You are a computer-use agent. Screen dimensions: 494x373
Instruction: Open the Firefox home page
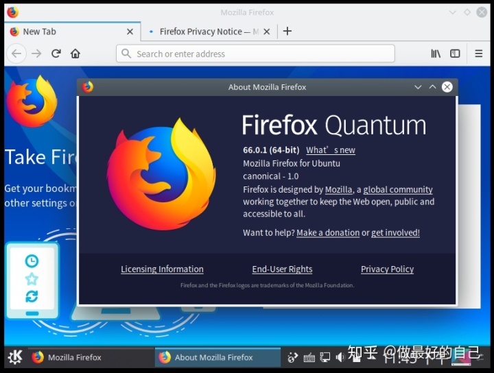pos(75,53)
